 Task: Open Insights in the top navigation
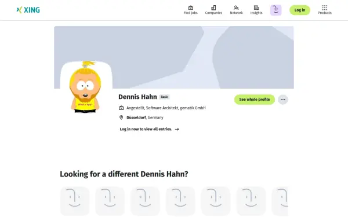(x=256, y=10)
